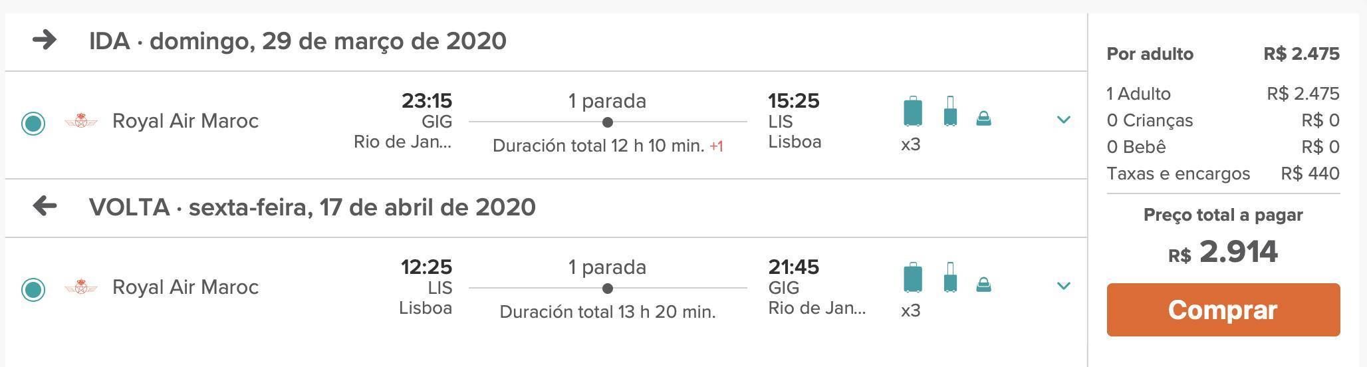1367x367 pixels.
Task: Click the outbound 1 parada stop marker
Action: point(607,122)
